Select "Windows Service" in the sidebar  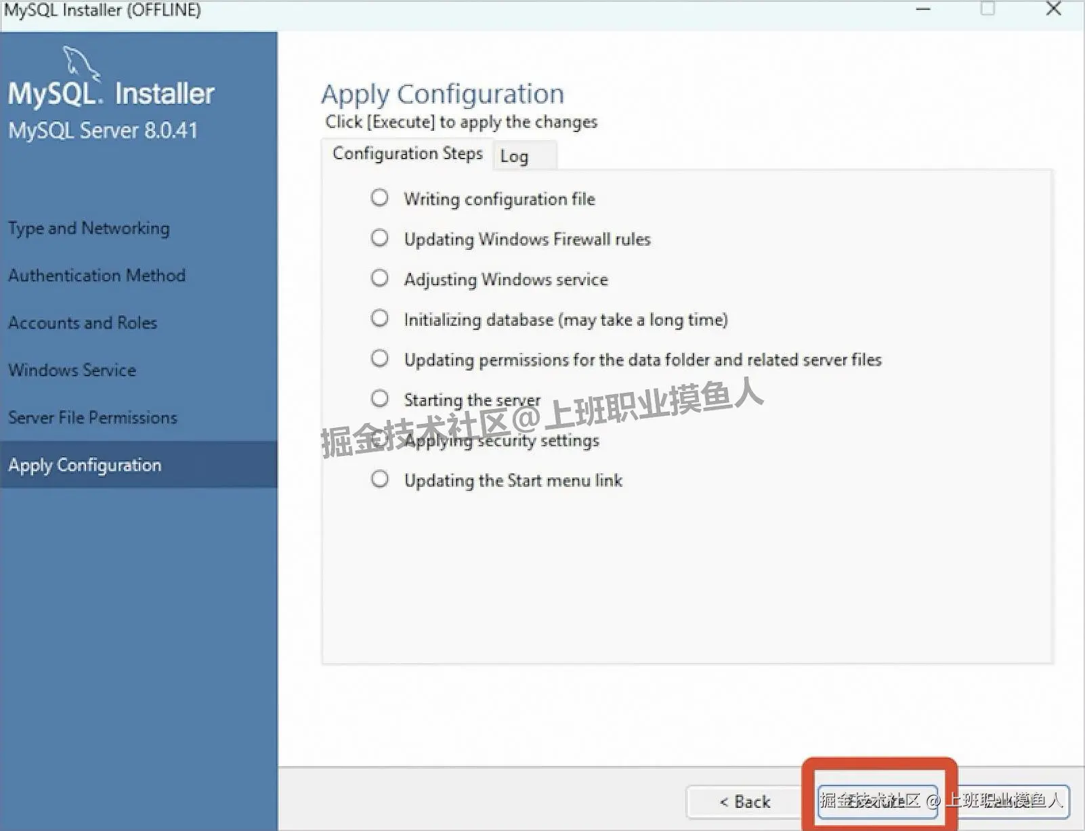pos(72,370)
